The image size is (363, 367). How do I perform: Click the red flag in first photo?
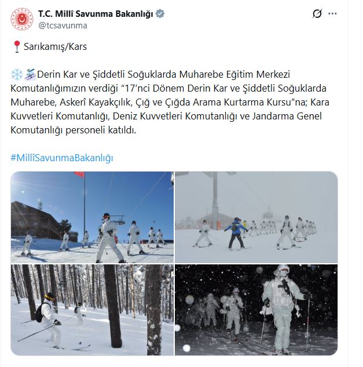pyautogui.click(x=79, y=174)
